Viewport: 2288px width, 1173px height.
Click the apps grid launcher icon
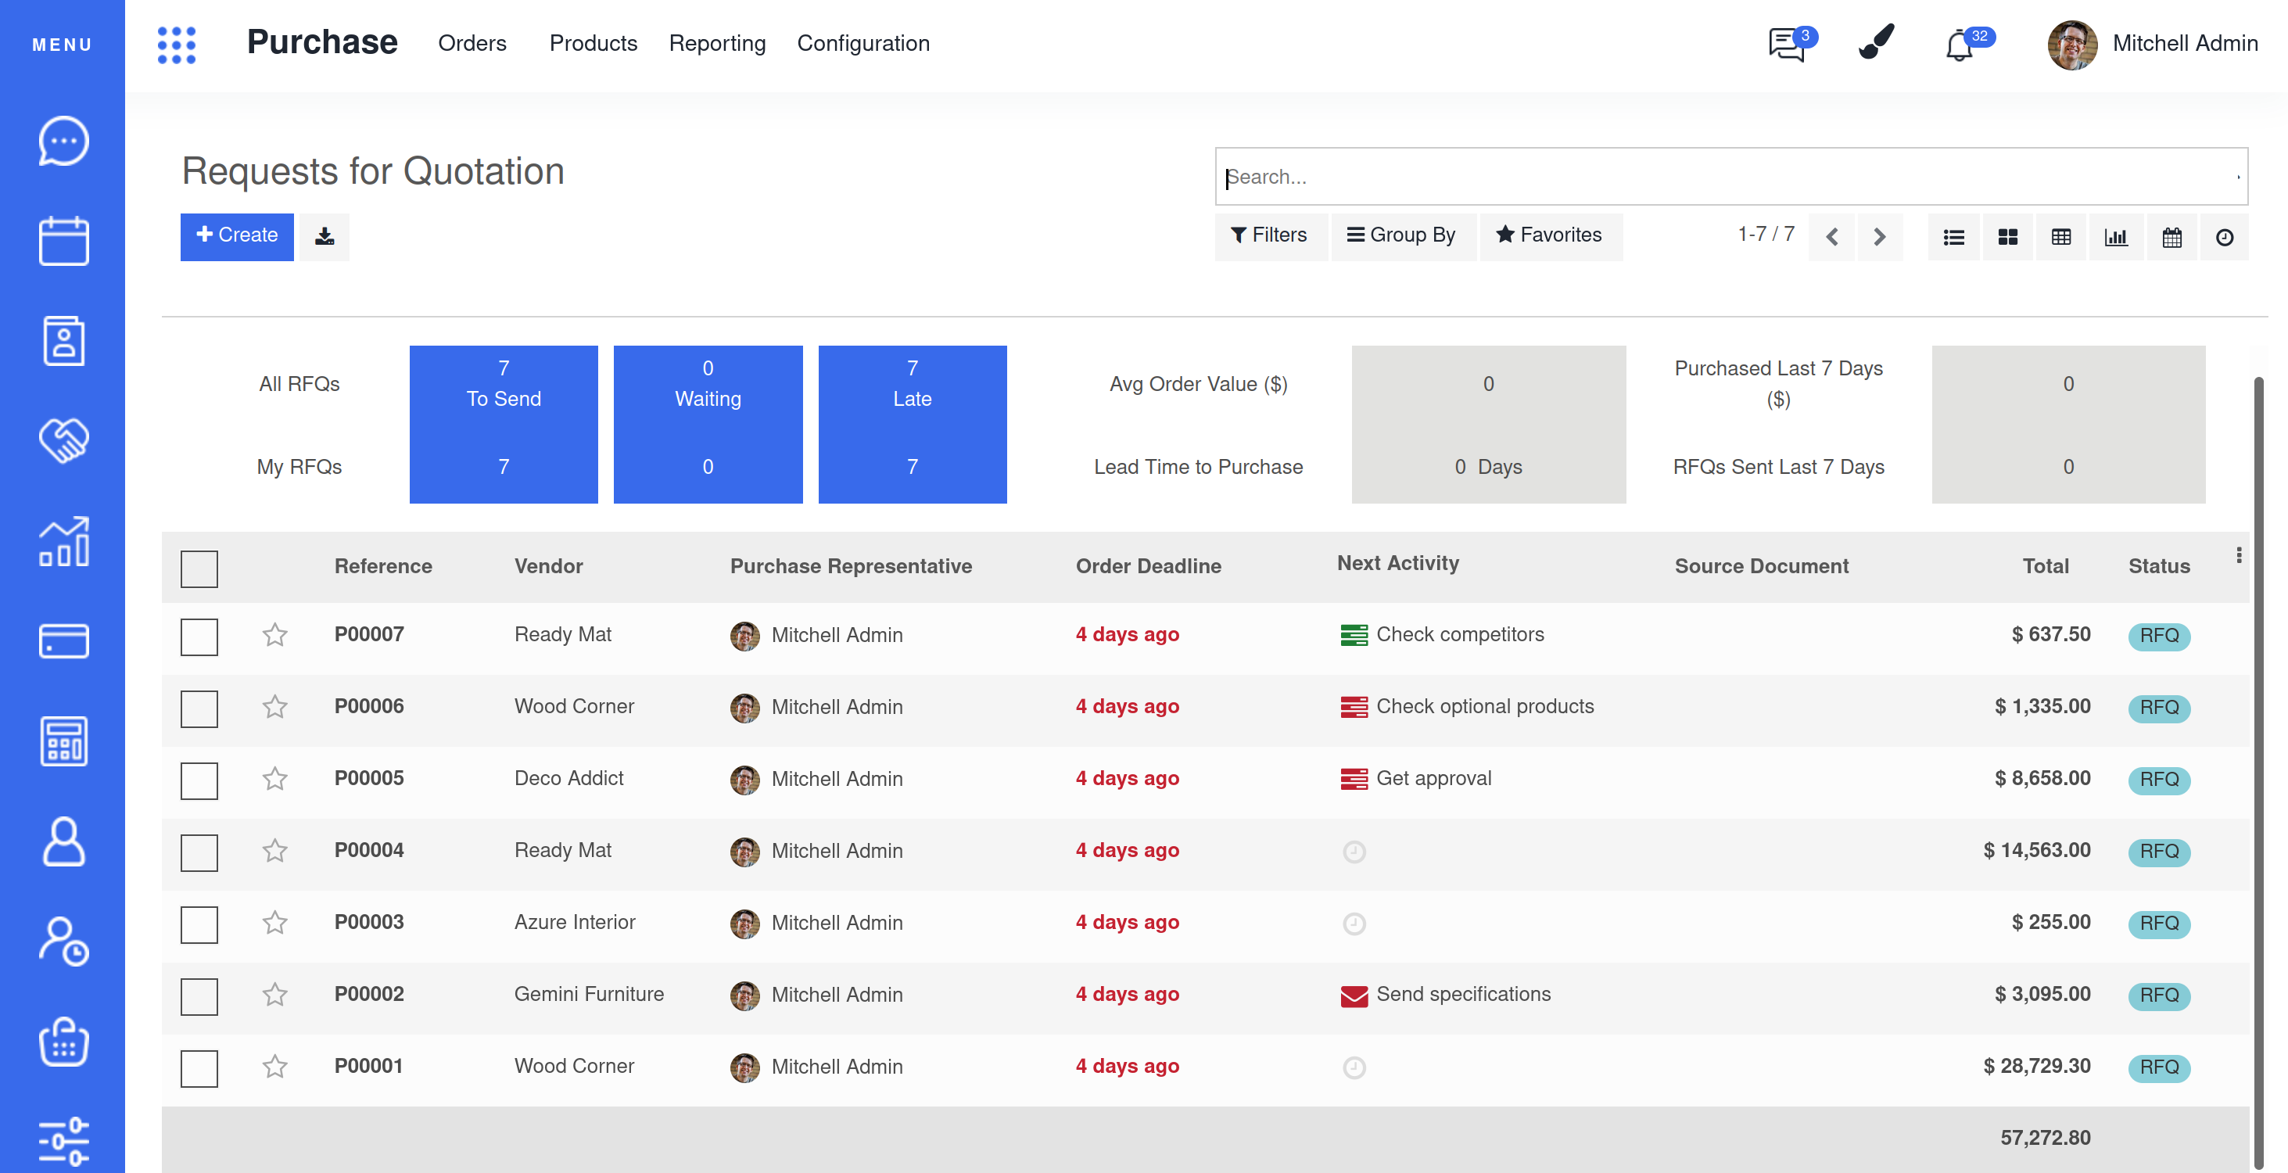click(x=177, y=45)
